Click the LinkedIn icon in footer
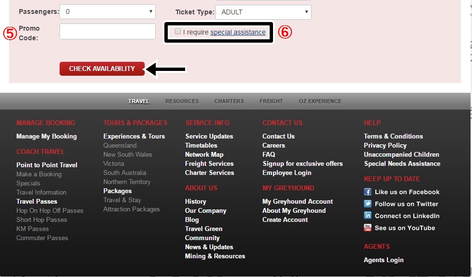 pos(368,216)
